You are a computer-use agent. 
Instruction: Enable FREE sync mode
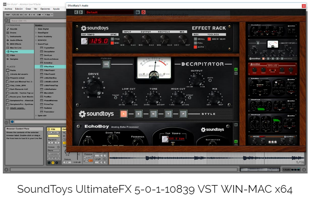[112, 39]
